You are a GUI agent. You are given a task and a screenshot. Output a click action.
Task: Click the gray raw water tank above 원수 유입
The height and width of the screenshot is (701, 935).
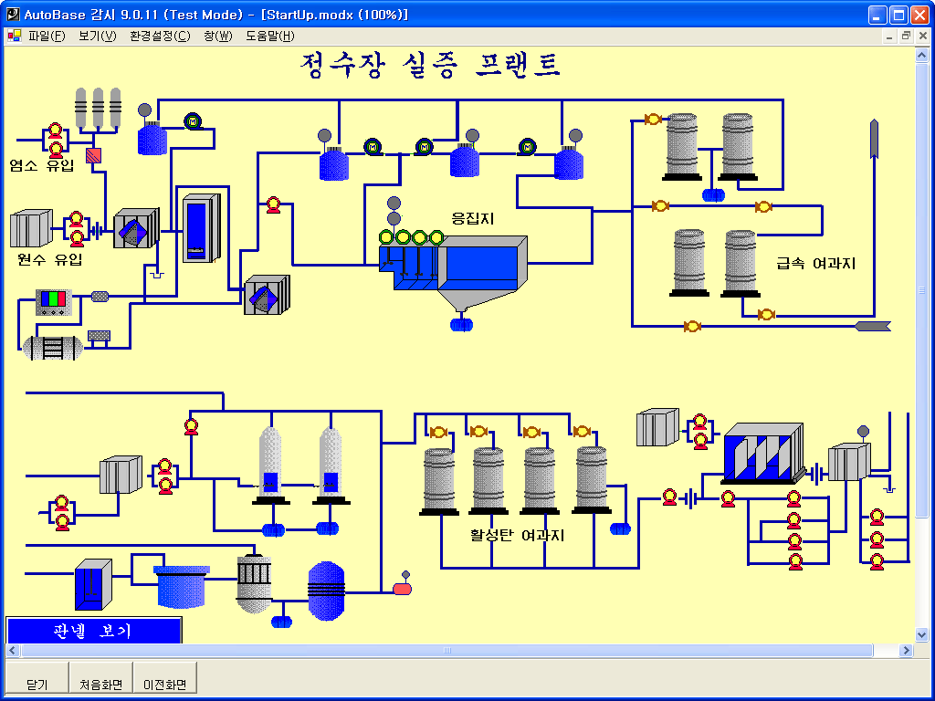(x=32, y=229)
